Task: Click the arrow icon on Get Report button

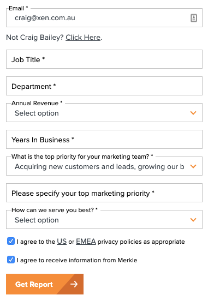Action: [74, 284]
